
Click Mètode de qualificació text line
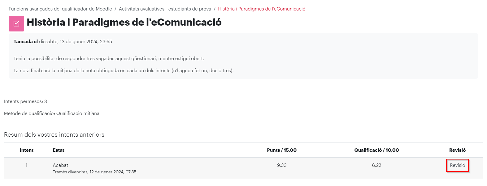pyautogui.click(x=52, y=114)
